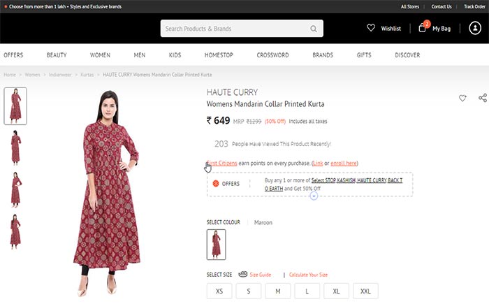Click the Search Products & Brands field
489x304 pixels.
[x=242, y=29]
